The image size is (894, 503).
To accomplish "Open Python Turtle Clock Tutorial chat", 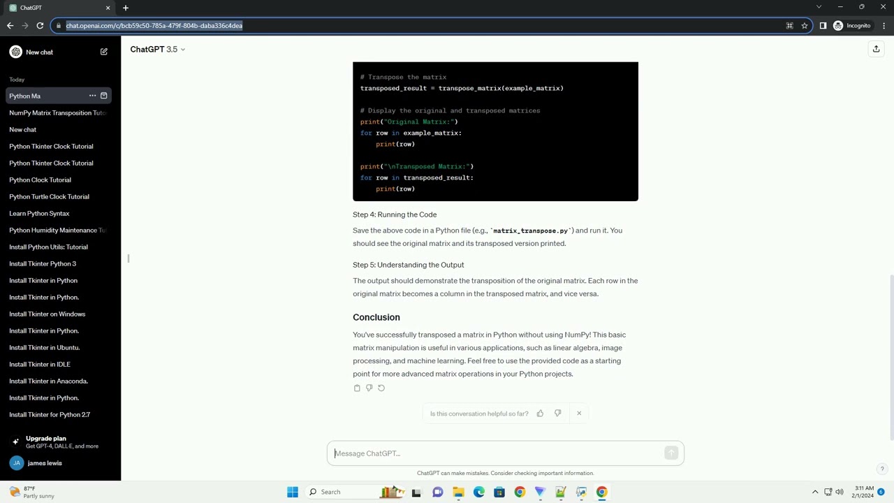I will tap(57, 196).
